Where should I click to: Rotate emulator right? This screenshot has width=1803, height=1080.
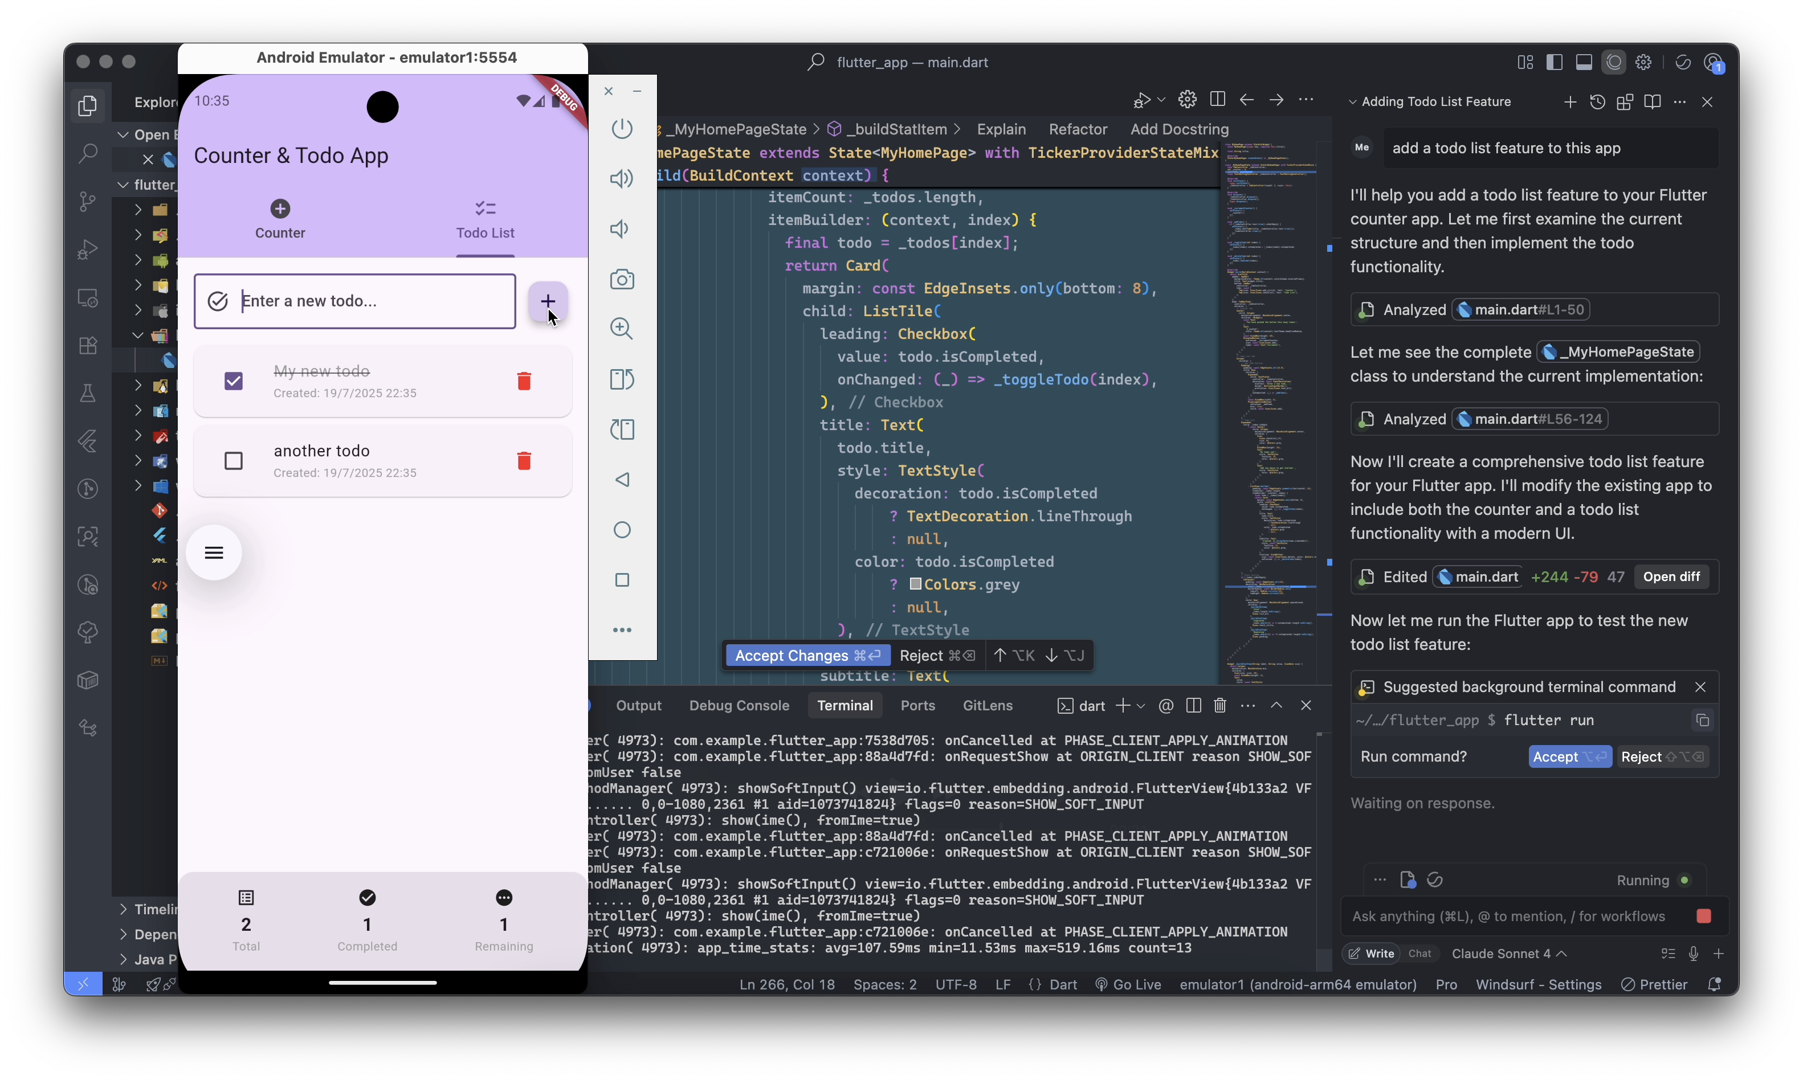coord(622,429)
